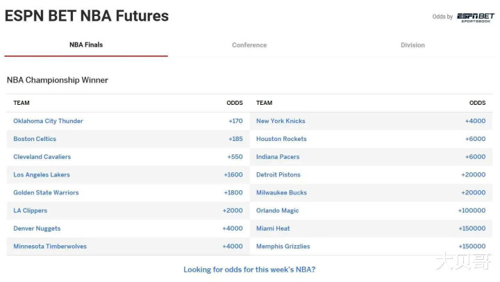
Task: Follow the 'Looking for odds for this week's NBA?' link
Action: (249, 269)
